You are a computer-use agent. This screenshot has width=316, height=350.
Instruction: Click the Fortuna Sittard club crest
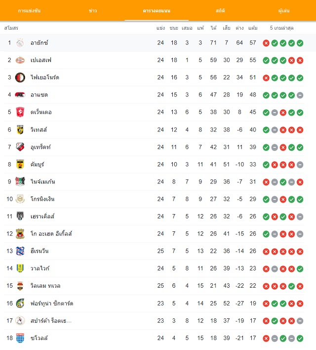(x=20, y=303)
